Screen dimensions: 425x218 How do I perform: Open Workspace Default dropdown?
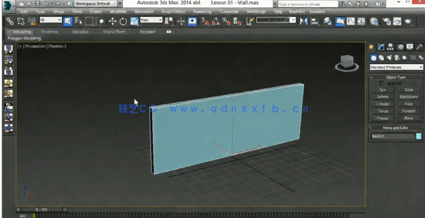point(96,4)
